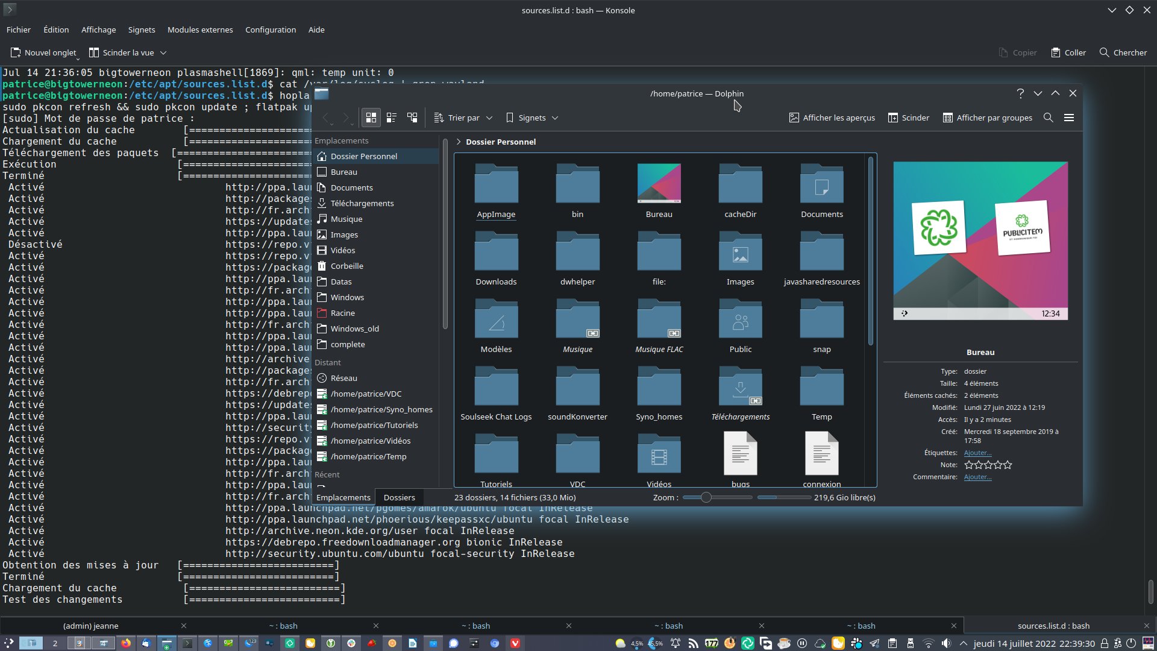Open Corbeille trash in places panel

pyautogui.click(x=346, y=266)
